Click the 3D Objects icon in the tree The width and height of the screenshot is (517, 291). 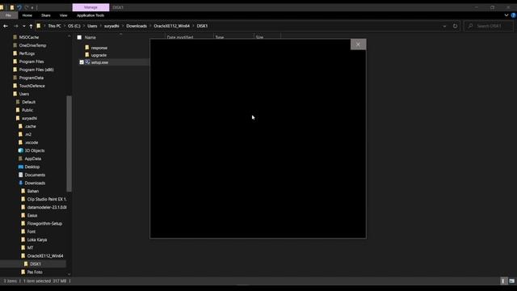(x=21, y=151)
